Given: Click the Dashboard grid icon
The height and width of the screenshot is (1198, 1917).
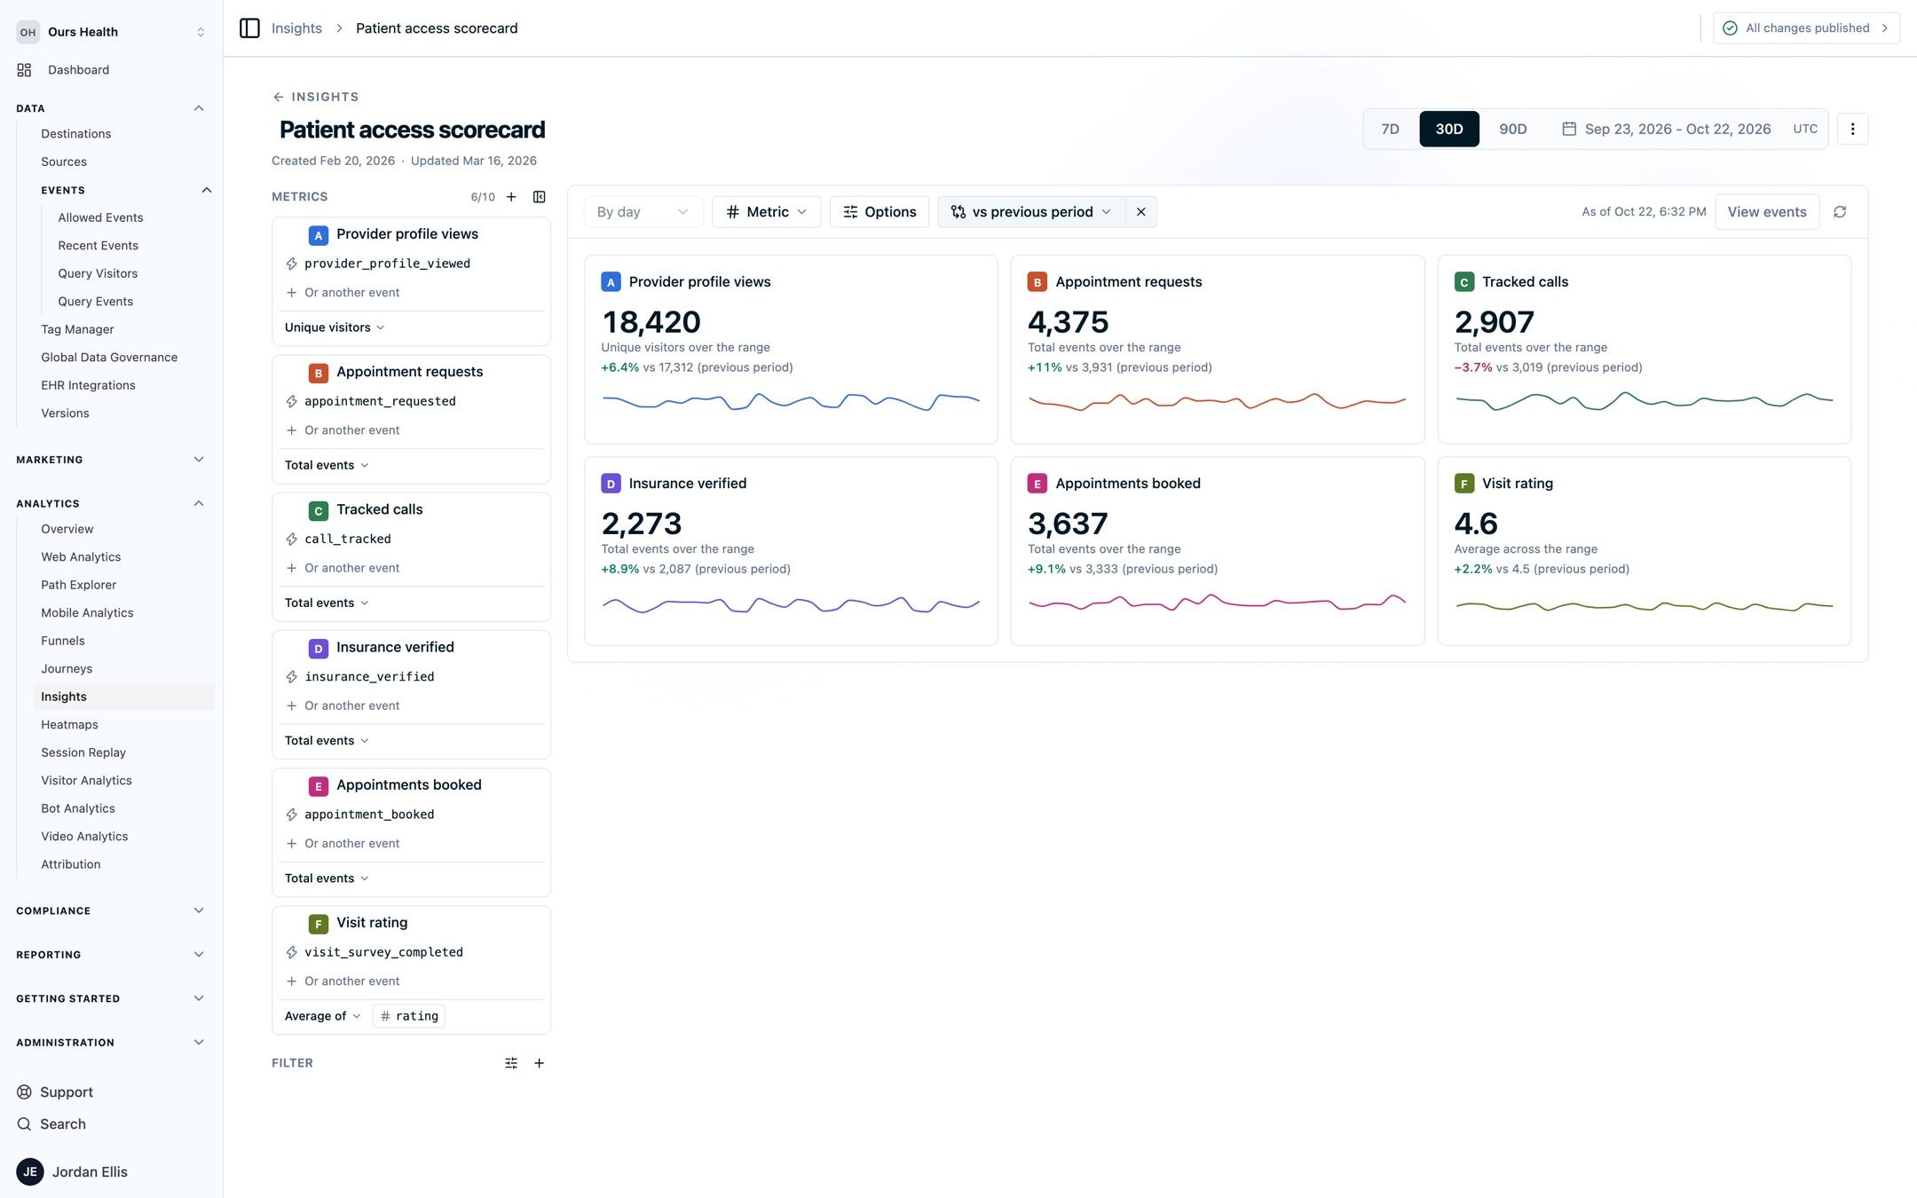Looking at the screenshot, I should 24,70.
